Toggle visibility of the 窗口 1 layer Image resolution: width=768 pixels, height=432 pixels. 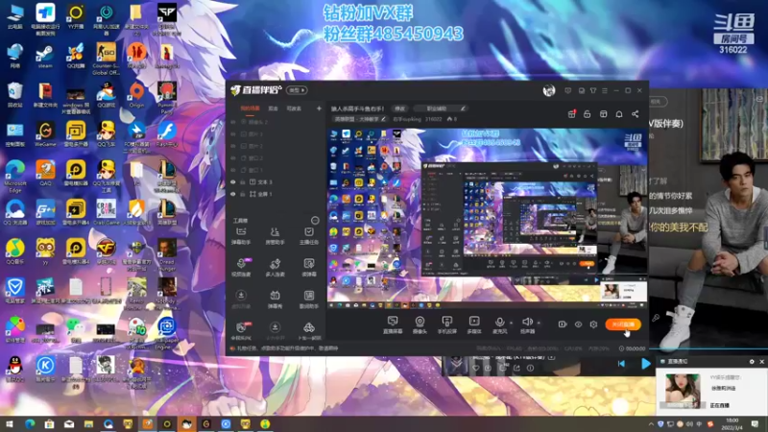point(233,170)
